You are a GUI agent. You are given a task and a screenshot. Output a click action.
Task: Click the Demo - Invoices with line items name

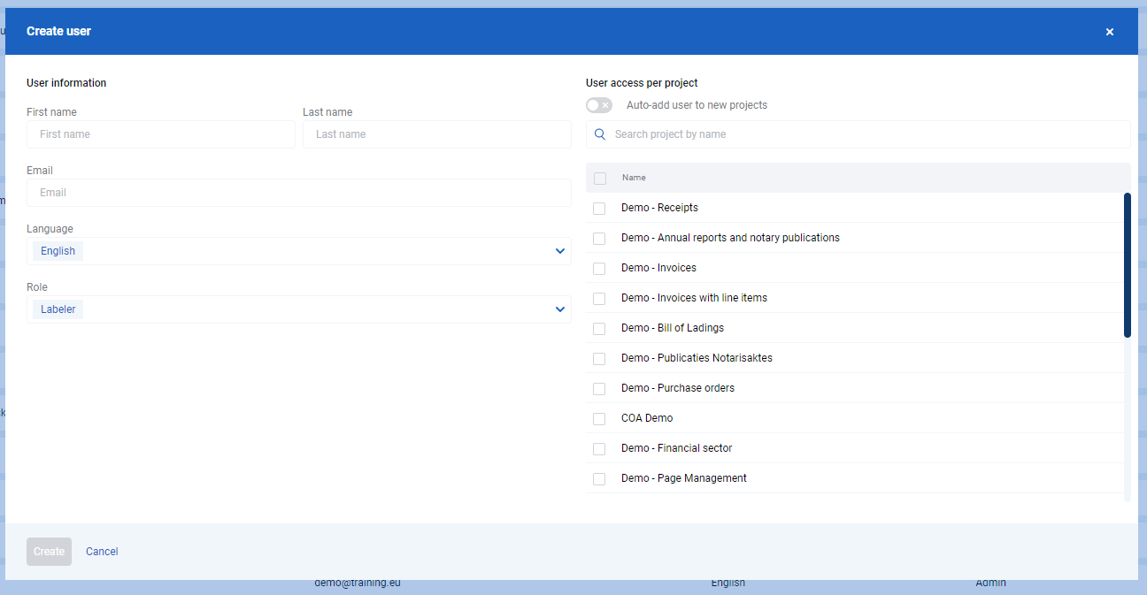[694, 298]
